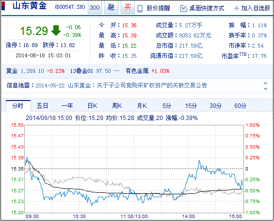Switch to the 五日 five-day tab
The width and height of the screenshot is (274, 221).
point(42,106)
